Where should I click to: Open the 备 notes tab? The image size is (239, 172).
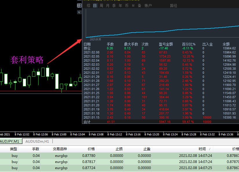click(139, 6)
